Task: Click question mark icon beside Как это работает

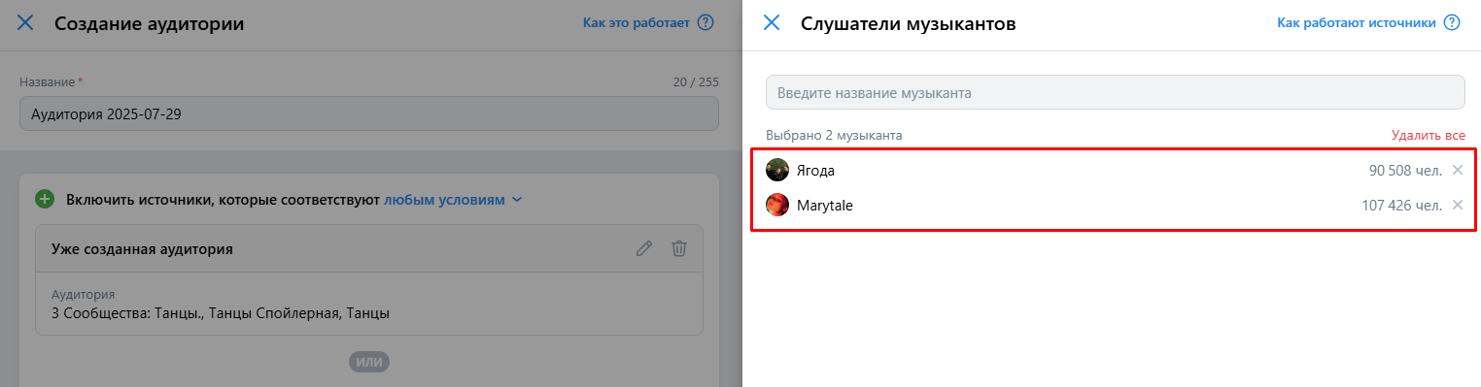Action: [706, 22]
